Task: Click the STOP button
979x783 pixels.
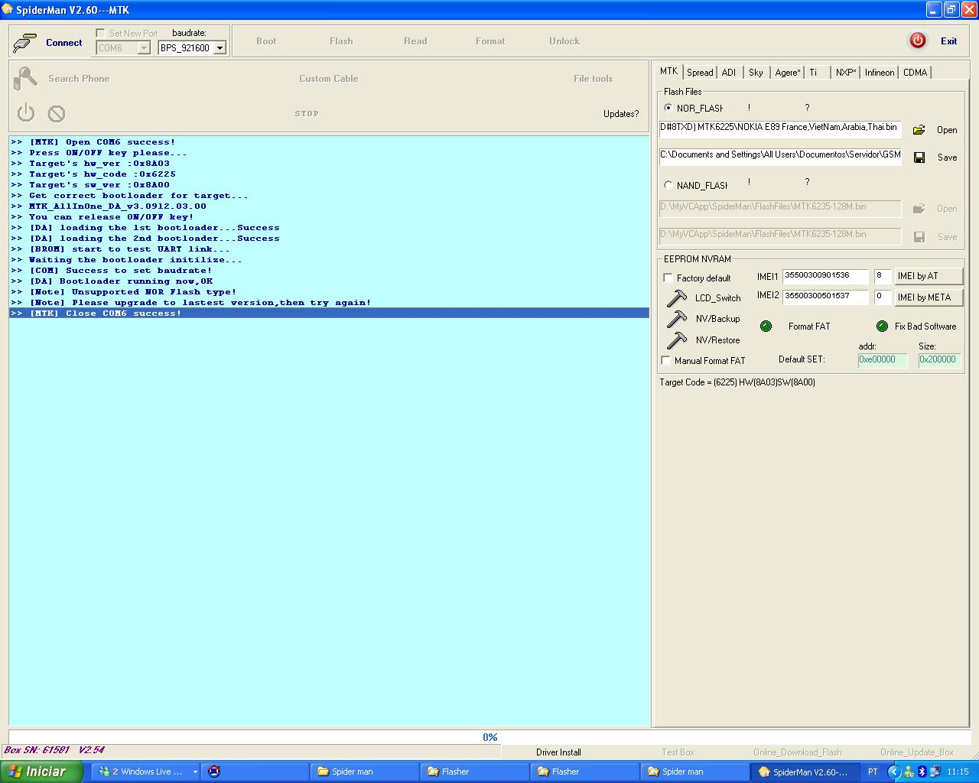Action: (x=307, y=113)
